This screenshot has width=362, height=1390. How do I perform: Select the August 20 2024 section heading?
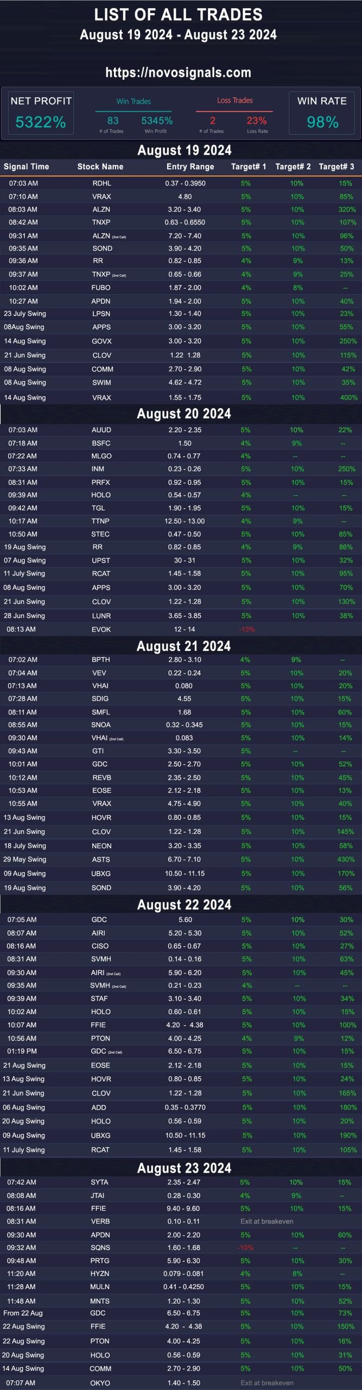click(184, 414)
